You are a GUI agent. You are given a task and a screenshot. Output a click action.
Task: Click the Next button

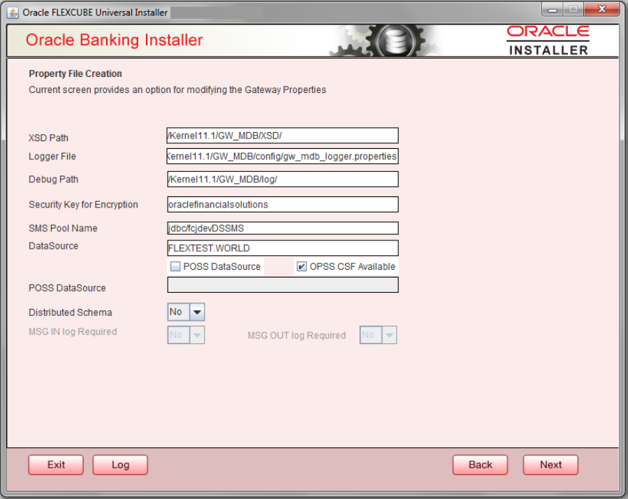click(550, 464)
